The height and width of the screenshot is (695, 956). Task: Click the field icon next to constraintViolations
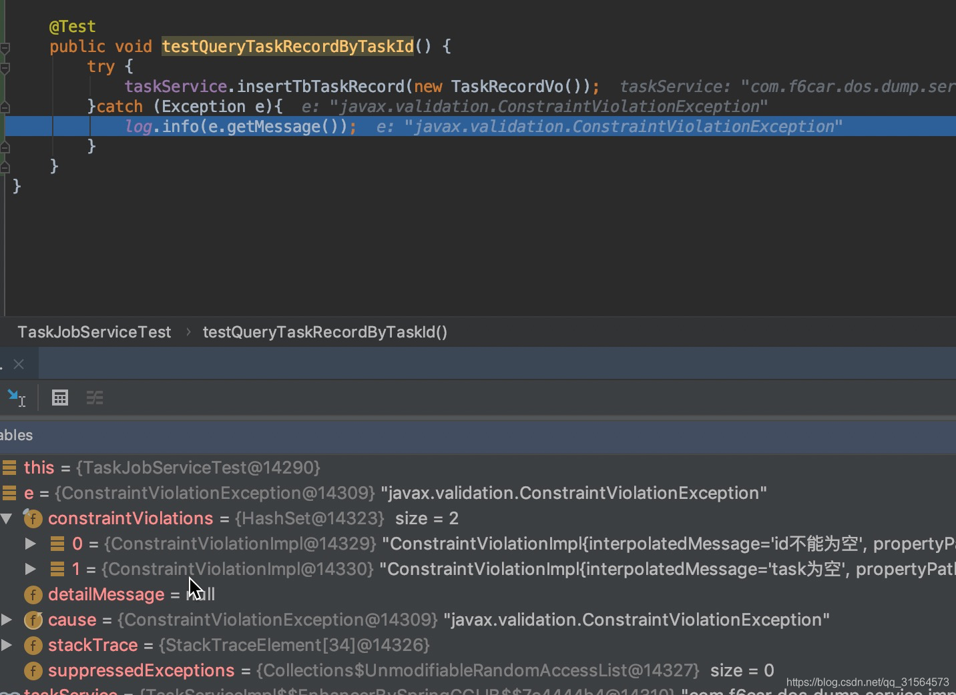click(33, 518)
